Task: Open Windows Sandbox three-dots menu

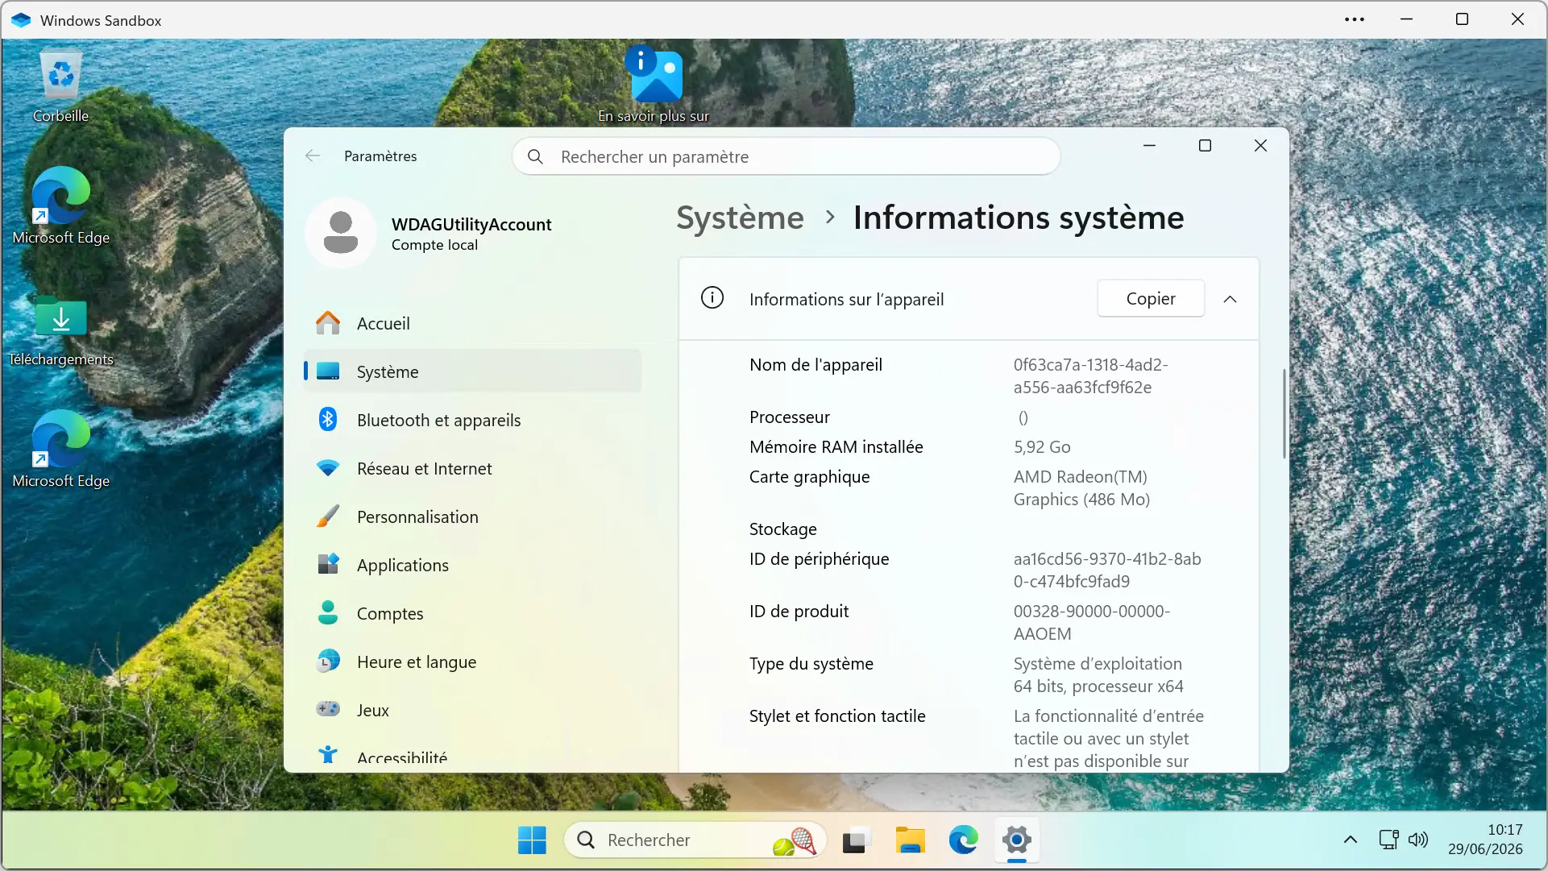Action: tap(1355, 19)
